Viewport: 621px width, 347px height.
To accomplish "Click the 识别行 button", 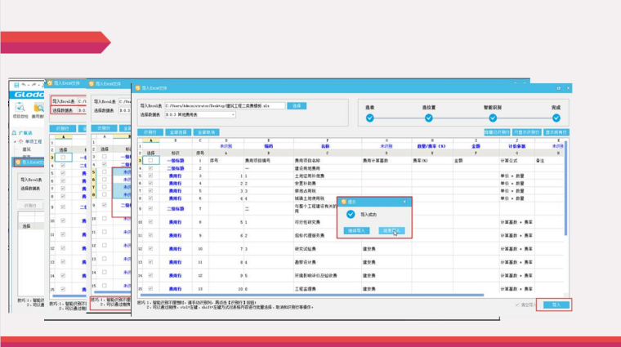I will [x=149, y=131].
